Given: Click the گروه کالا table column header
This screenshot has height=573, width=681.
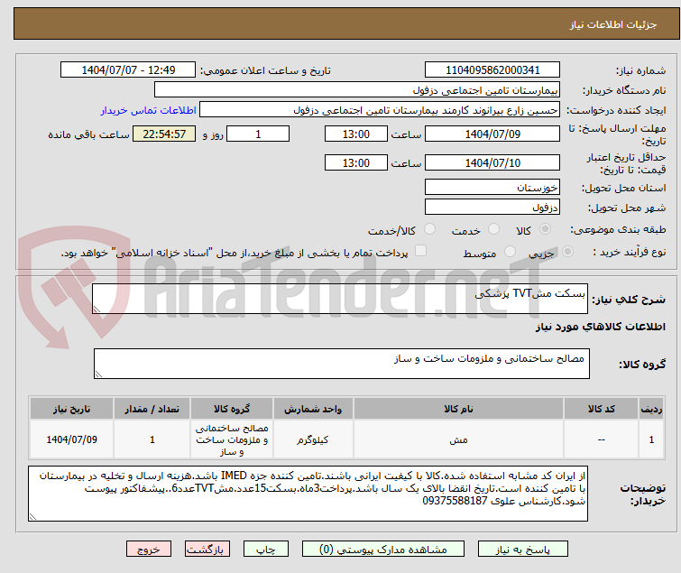Looking at the screenshot, I should tap(232, 409).
